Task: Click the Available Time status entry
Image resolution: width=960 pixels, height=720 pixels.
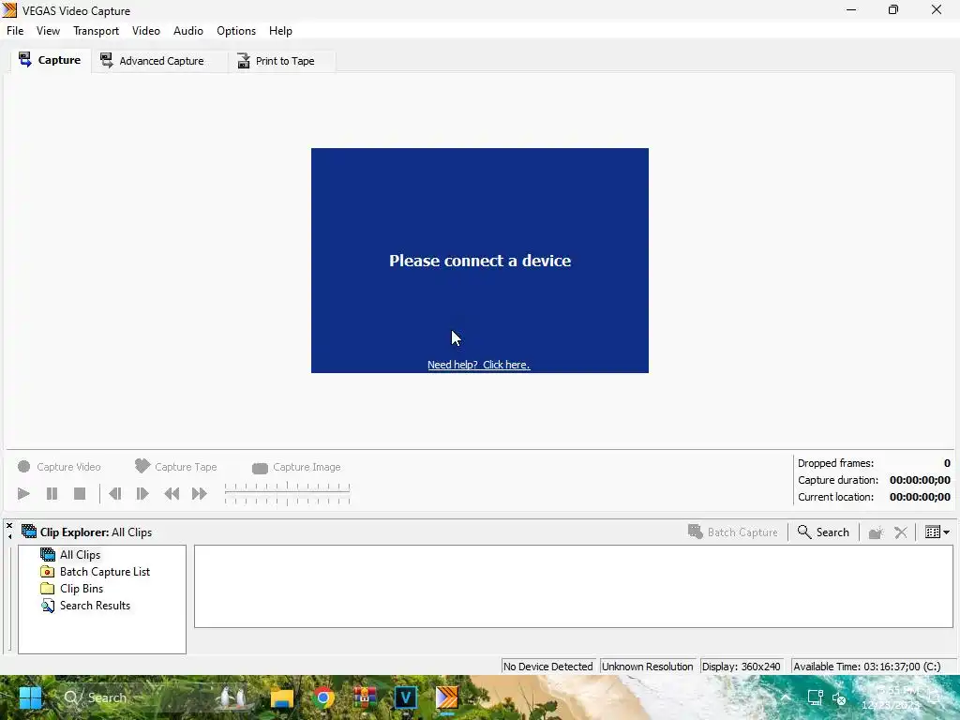Action: click(x=867, y=667)
